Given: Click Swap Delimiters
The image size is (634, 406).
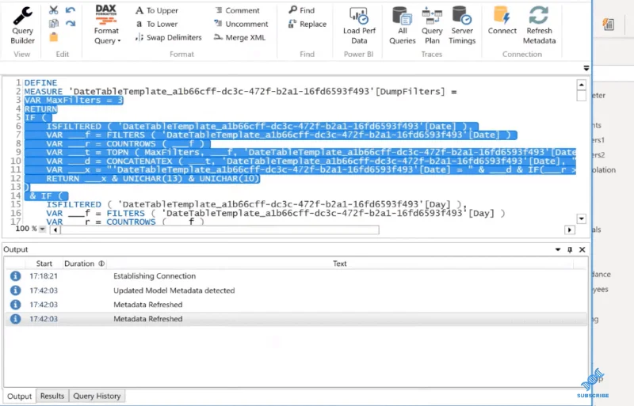Looking at the screenshot, I should click(x=168, y=37).
